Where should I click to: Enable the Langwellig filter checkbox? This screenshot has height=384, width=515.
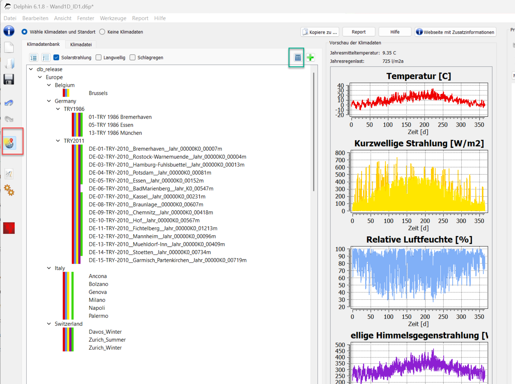point(98,57)
